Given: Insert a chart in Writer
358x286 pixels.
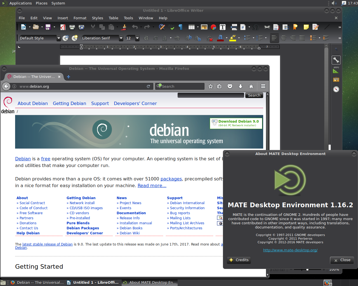Looking at the screenshot, I should [213, 27].
